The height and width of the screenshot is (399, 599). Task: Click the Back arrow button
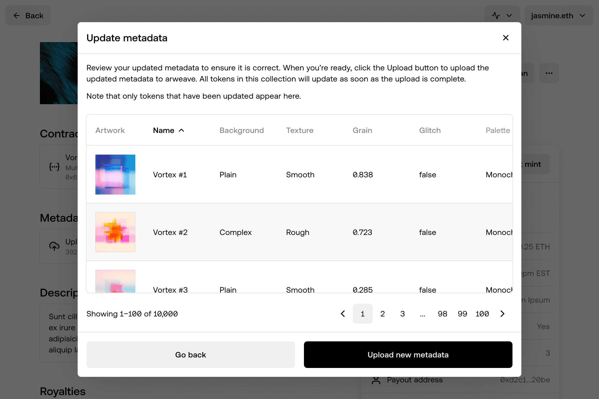28,16
